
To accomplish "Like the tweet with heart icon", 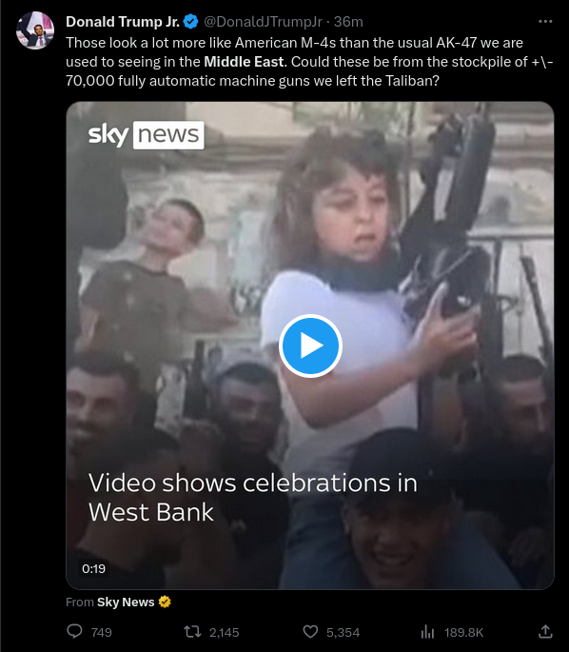I will click(310, 632).
